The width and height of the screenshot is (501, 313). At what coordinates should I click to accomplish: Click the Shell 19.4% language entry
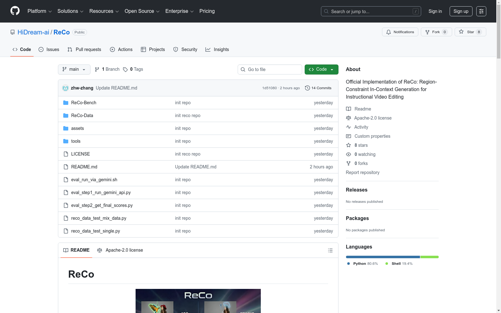tap(399, 264)
